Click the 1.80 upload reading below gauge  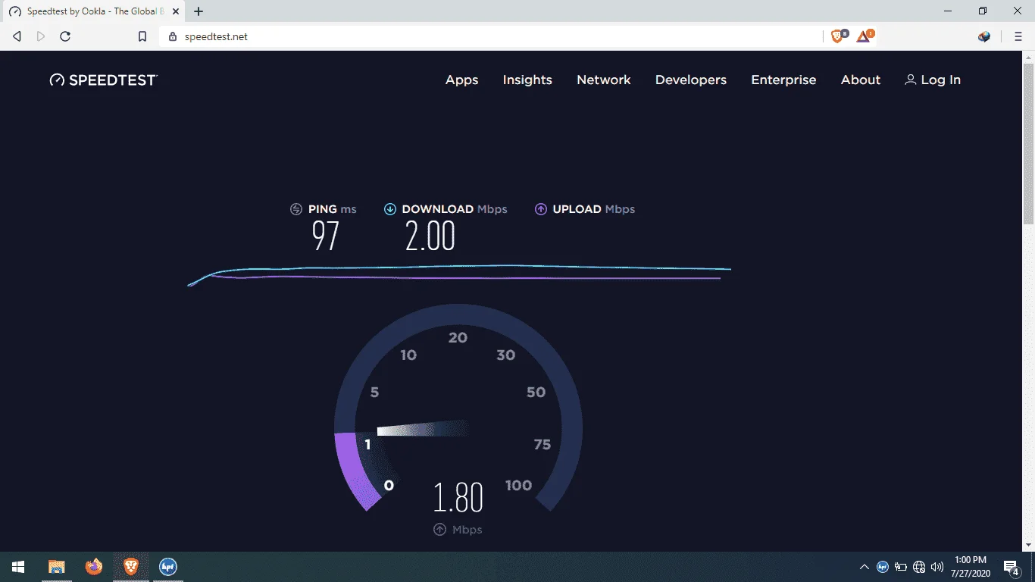pos(458,497)
